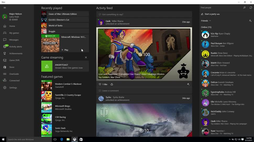Click the Microsoft Bingo game icon
Image resolution: width=254 pixels, height=142 pixels.
pyautogui.click(x=47, y=108)
